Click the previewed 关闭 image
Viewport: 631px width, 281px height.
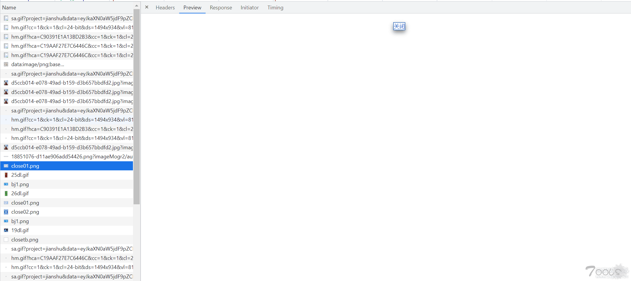point(399,26)
